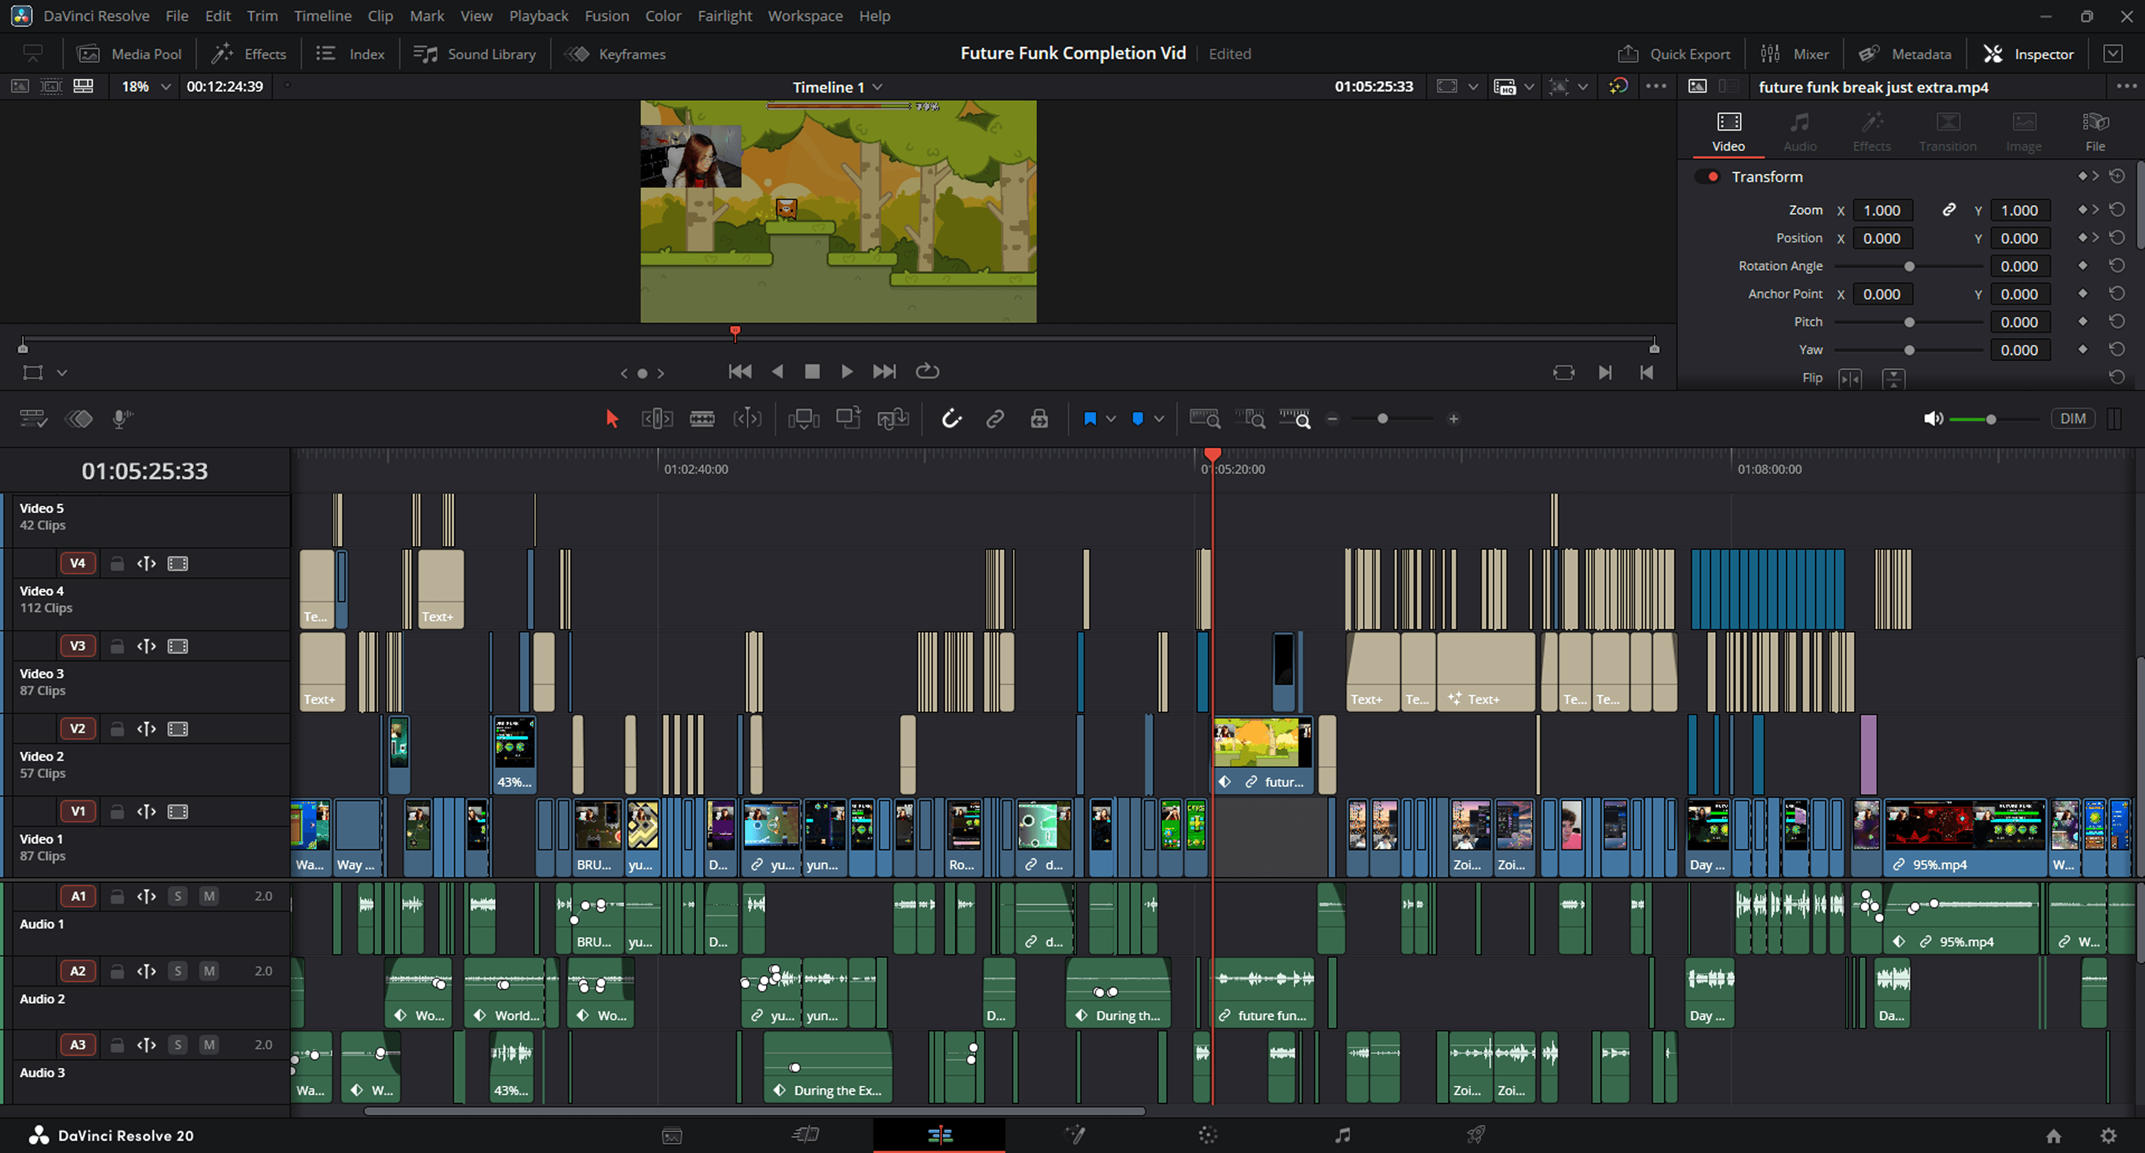2145x1153 pixels.
Task: Click the Zoom X value field
Action: pyautogui.click(x=1882, y=211)
